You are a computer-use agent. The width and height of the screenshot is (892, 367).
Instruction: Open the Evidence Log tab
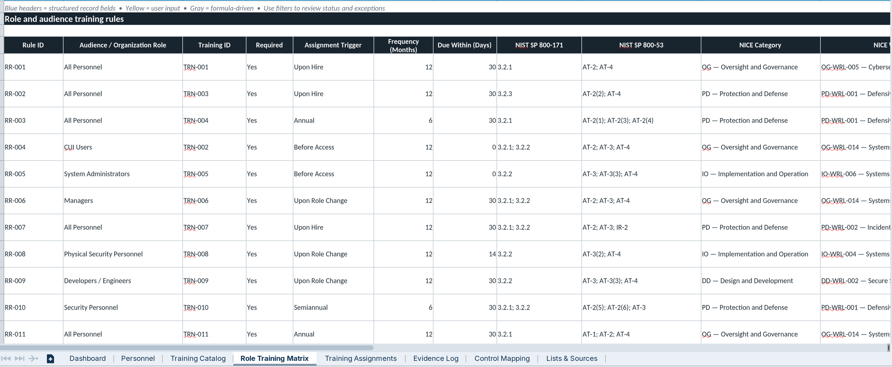click(x=436, y=358)
